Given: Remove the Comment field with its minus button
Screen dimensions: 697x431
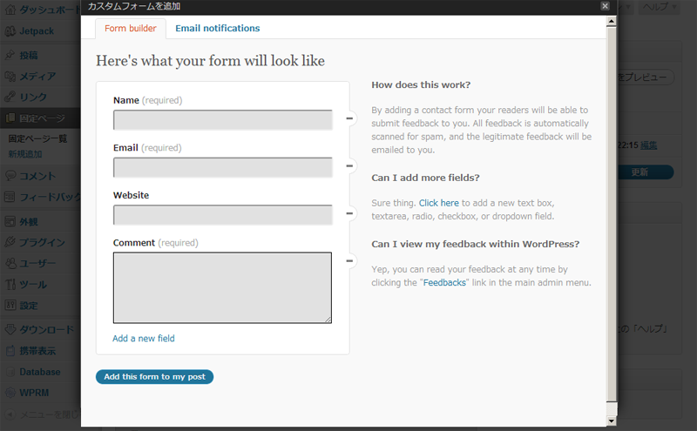Looking at the screenshot, I should pyautogui.click(x=350, y=261).
